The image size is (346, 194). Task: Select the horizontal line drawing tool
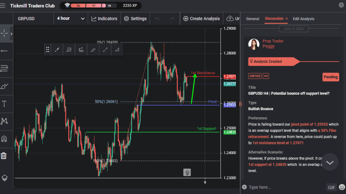pos(4,51)
